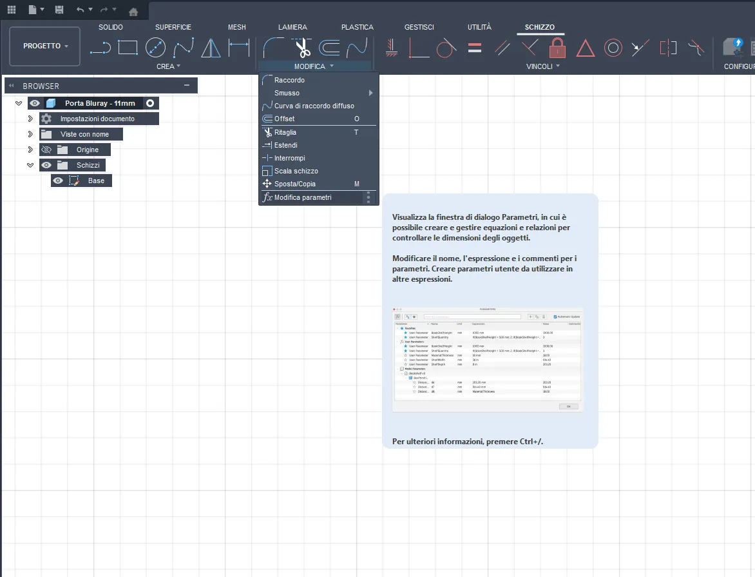Viewport: 755px width, 577px height.
Task: Save the design with floppy icon
Action: 59,10
